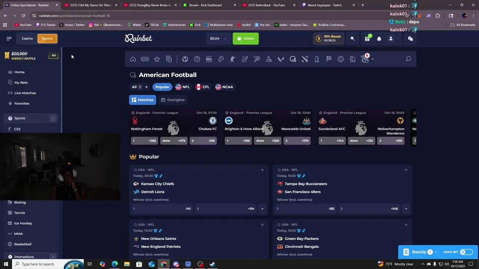Select the checkered racing flag icon

(329, 59)
